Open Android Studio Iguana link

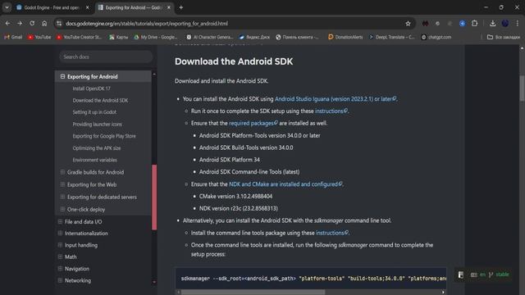(x=336, y=99)
